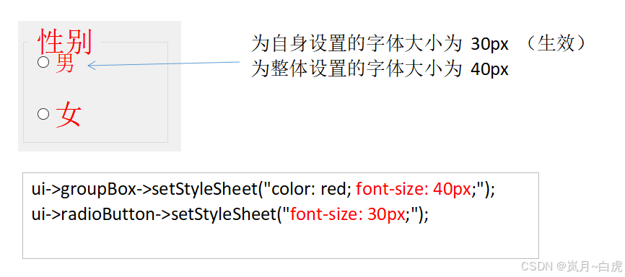Click the ui->groupBox->setStyleSheet code line

click(263, 189)
